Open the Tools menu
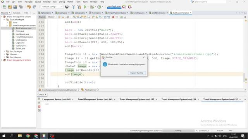Image resolution: width=248 pixels, height=139 pixels. click(x=85, y=2)
